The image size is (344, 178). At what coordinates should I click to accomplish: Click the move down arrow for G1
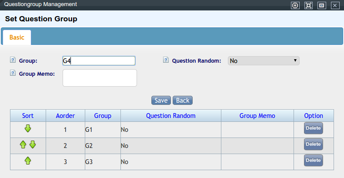(28, 128)
